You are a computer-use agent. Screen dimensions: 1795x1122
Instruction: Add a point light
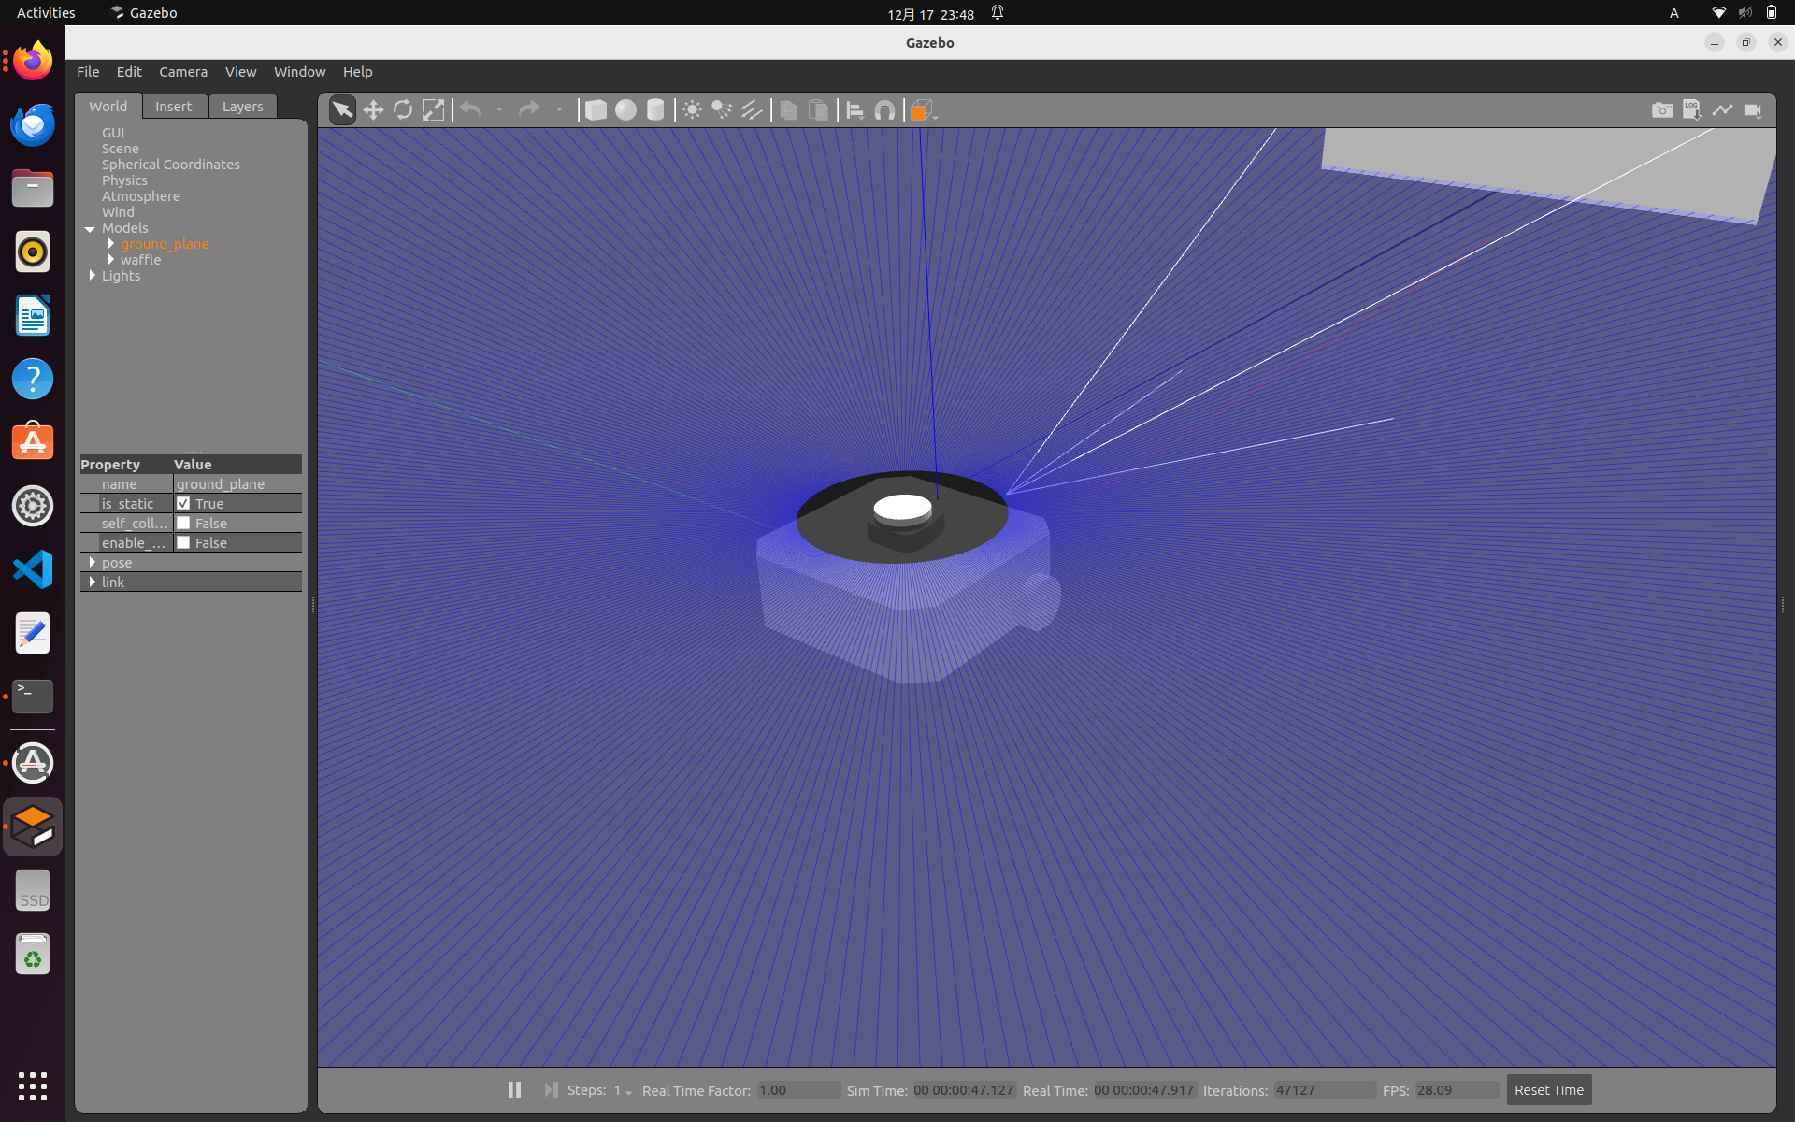[x=692, y=110]
